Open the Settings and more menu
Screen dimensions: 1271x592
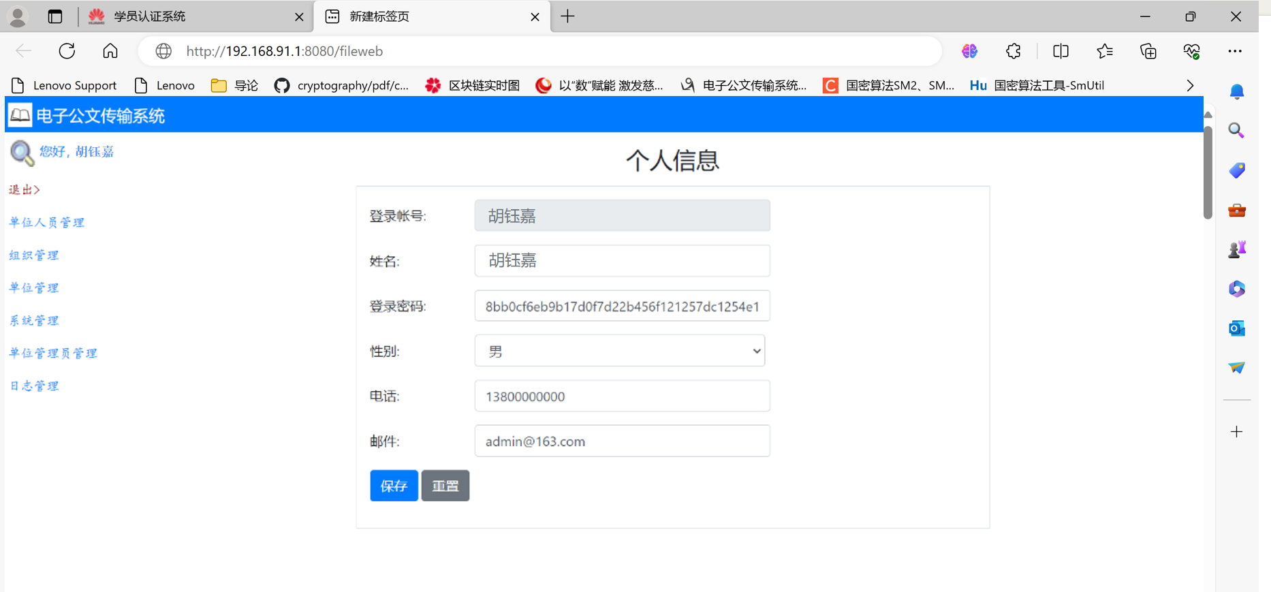click(1235, 51)
